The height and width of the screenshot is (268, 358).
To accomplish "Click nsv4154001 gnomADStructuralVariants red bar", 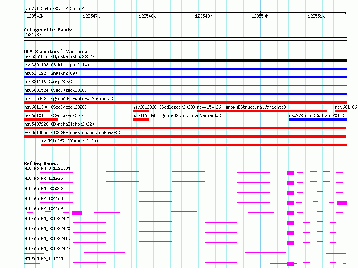I will coord(185,103).
